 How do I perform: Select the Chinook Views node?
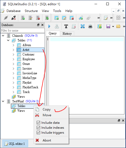click(x=21, y=97)
